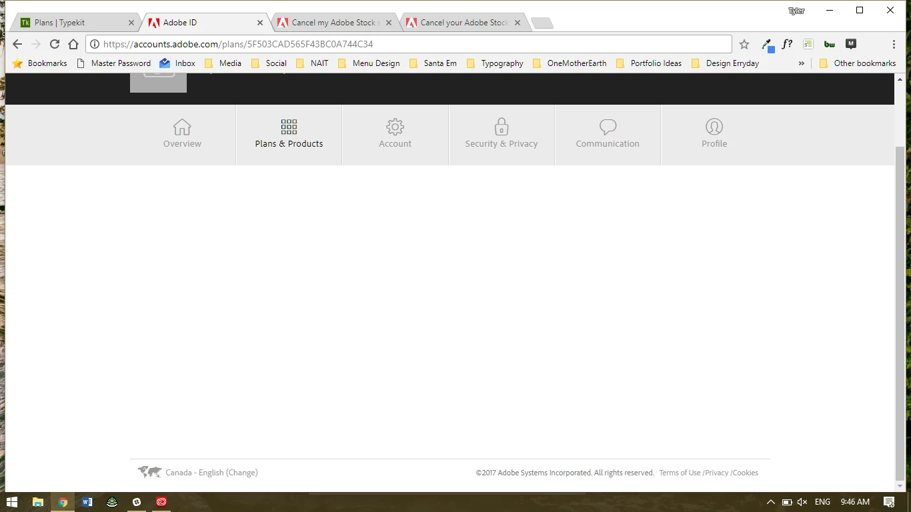Screen dimensions: 911x512
Task: Open the Inbox bookmark
Action: coord(177,63)
